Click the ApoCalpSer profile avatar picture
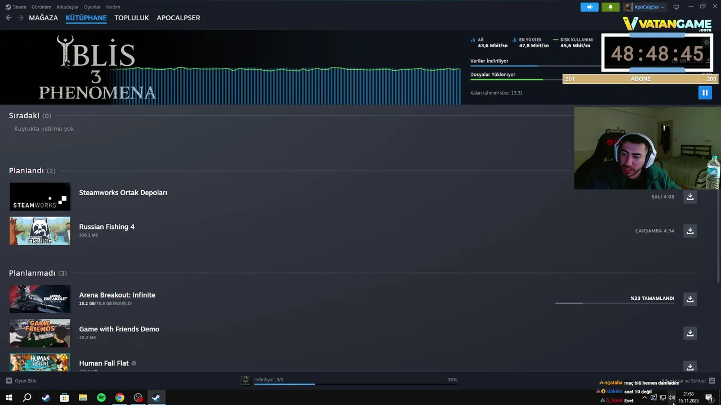Viewport: 721px width, 405px height. tap(627, 7)
